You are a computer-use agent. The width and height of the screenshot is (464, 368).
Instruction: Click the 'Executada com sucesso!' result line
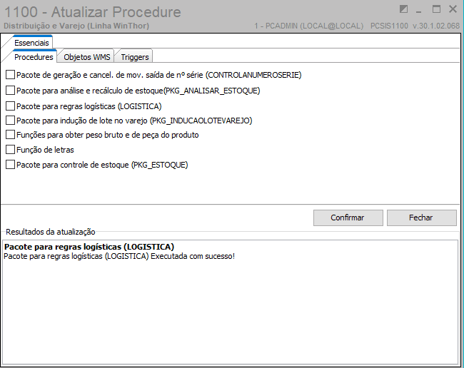click(x=119, y=257)
